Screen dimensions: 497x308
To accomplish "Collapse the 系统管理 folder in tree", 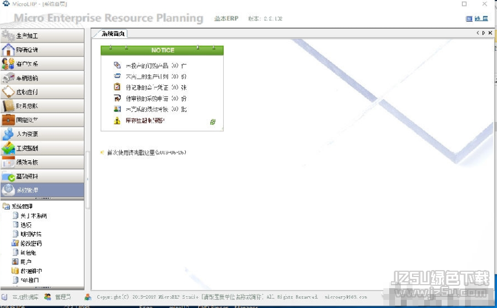I will pyautogui.click(x=22, y=206).
